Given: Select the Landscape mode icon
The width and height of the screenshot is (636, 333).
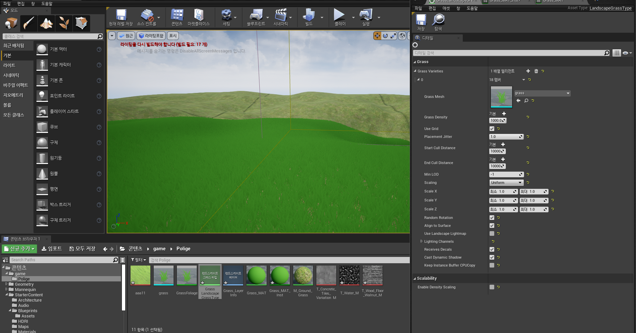Looking at the screenshot, I should (46, 23).
